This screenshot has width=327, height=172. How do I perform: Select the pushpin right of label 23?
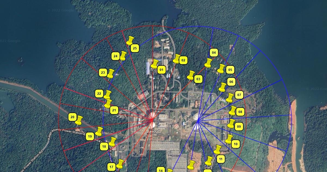(x=110, y=74)
